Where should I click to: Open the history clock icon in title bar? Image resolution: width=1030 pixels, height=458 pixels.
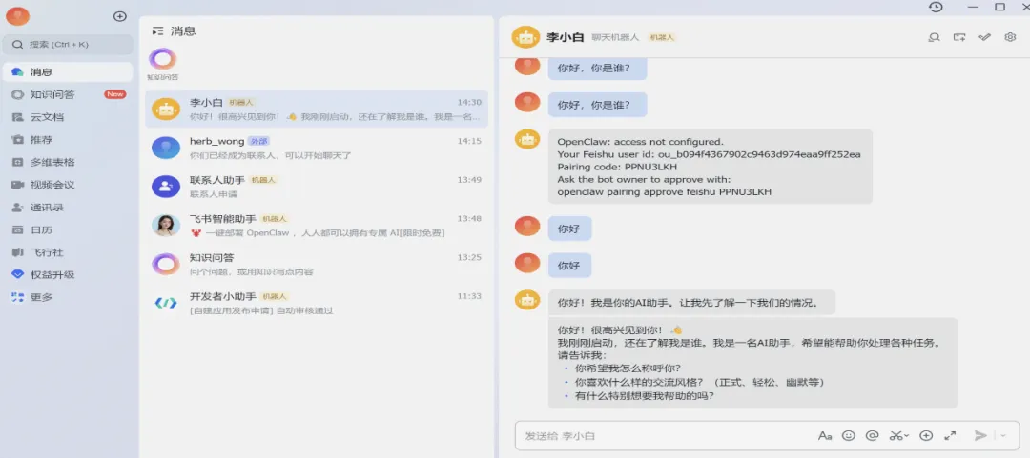[936, 7]
